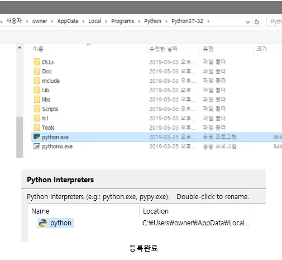Select the python.exe application icon
The height and width of the screenshot is (260, 282).
[x=37, y=137]
